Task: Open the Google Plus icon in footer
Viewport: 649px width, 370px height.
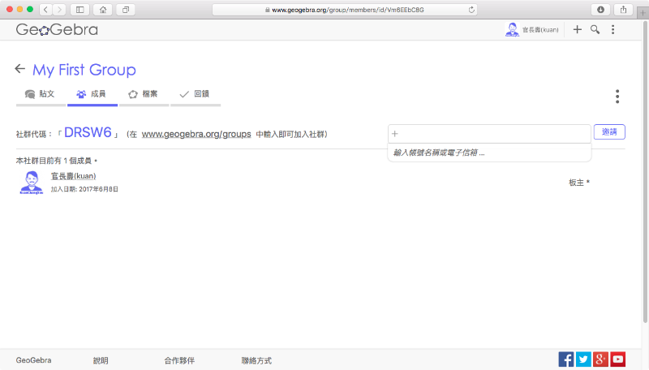Action: pyautogui.click(x=600, y=359)
